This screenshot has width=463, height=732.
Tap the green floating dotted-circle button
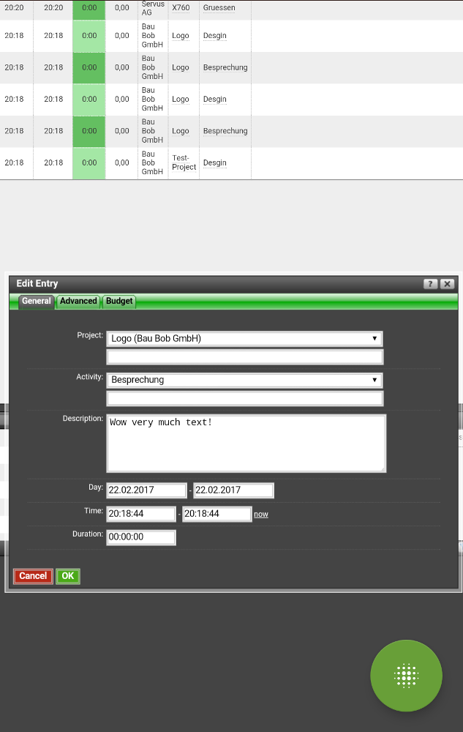pyautogui.click(x=406, y=676)
